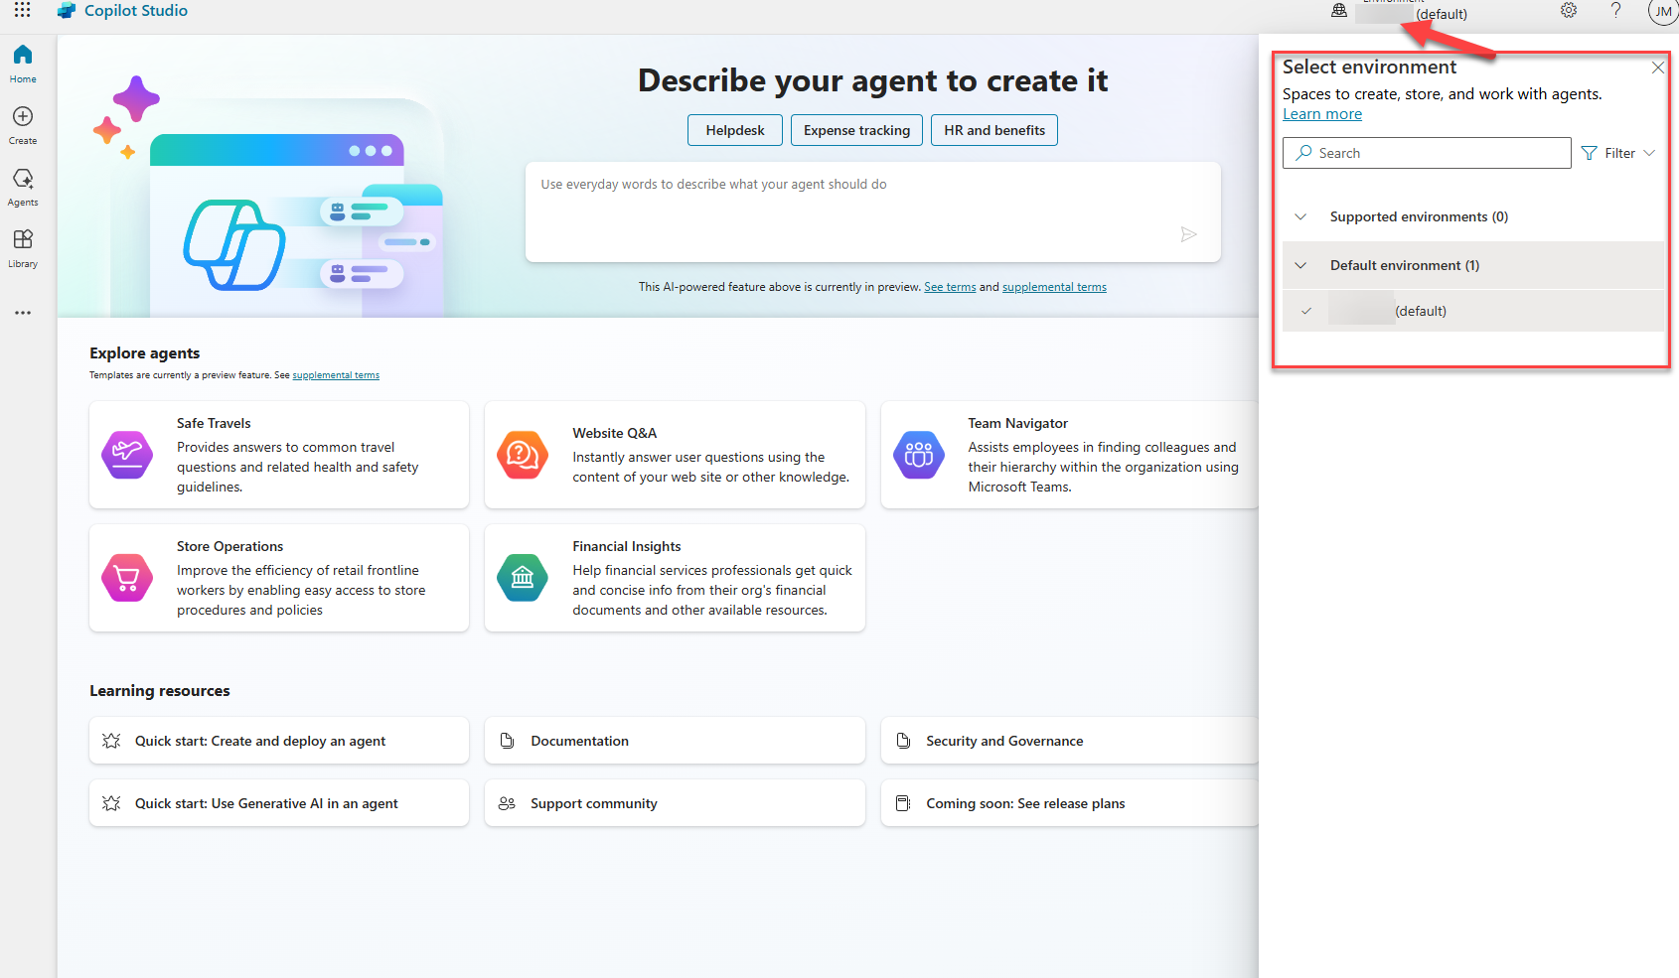Screen dimensions: 1679x978
Task: Open the supplemental terms link under description box
Action: 1054,287
